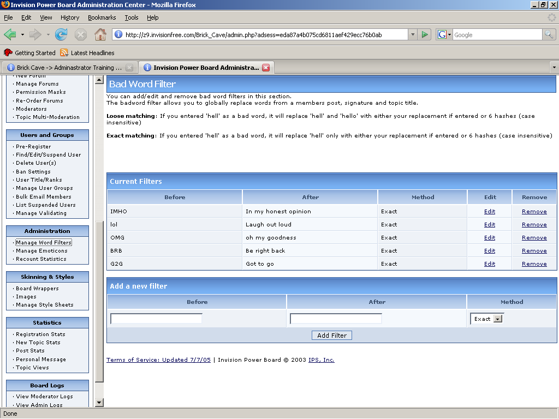Open the Edit menu
The width and height of the screenshot is (559, 419).
point(26,17)
